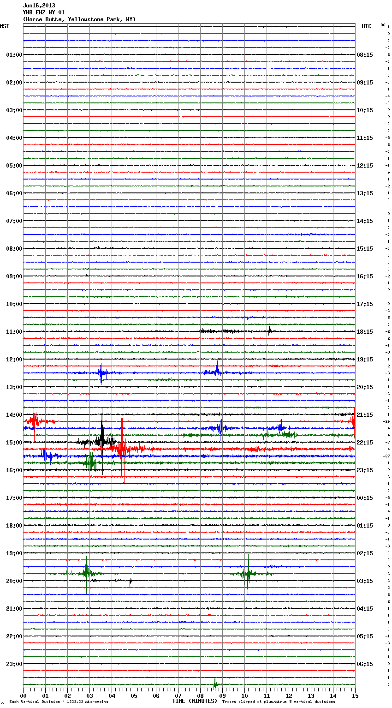The height and width of the screenshot is (708, 392).
Task: Click the '22:15' UTC time label
Action: coord(365,443)
